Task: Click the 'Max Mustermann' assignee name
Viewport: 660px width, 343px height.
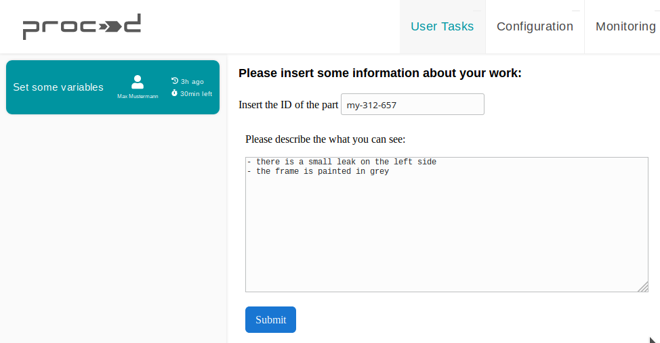Action: point(138,97)
